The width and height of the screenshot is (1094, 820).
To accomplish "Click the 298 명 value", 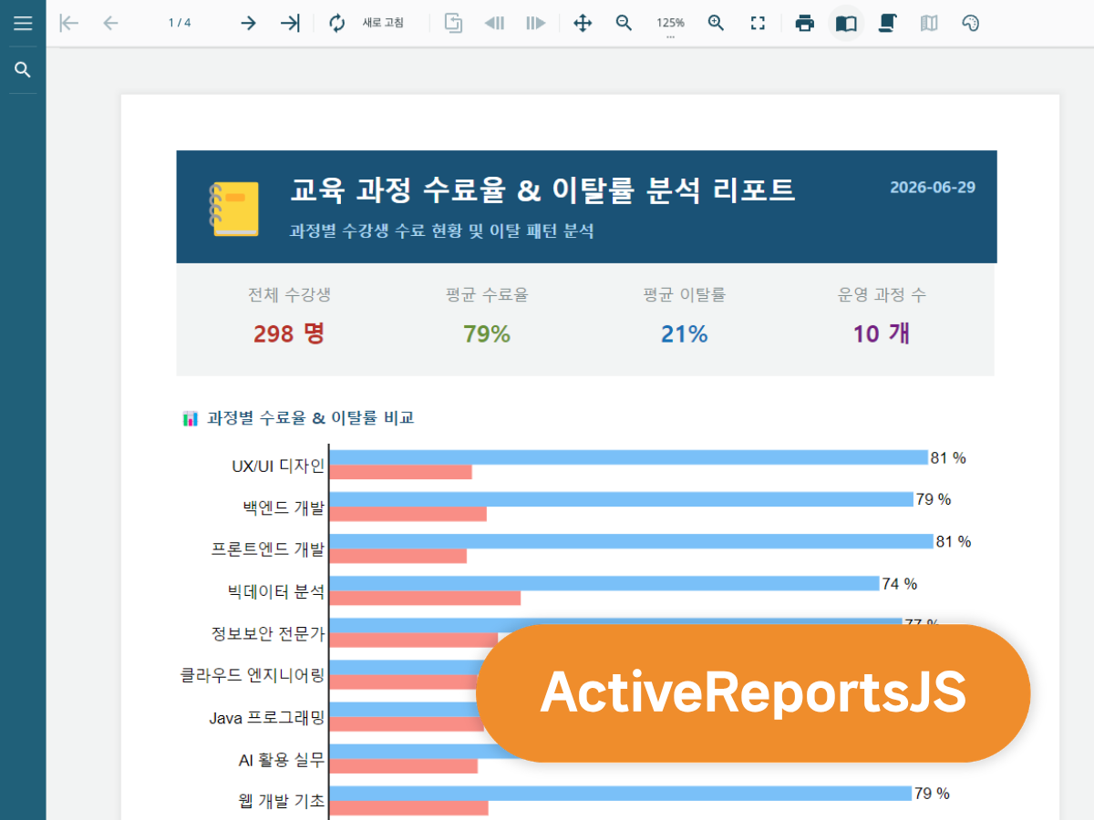I will pyautogui.click(x=289, y=333).
